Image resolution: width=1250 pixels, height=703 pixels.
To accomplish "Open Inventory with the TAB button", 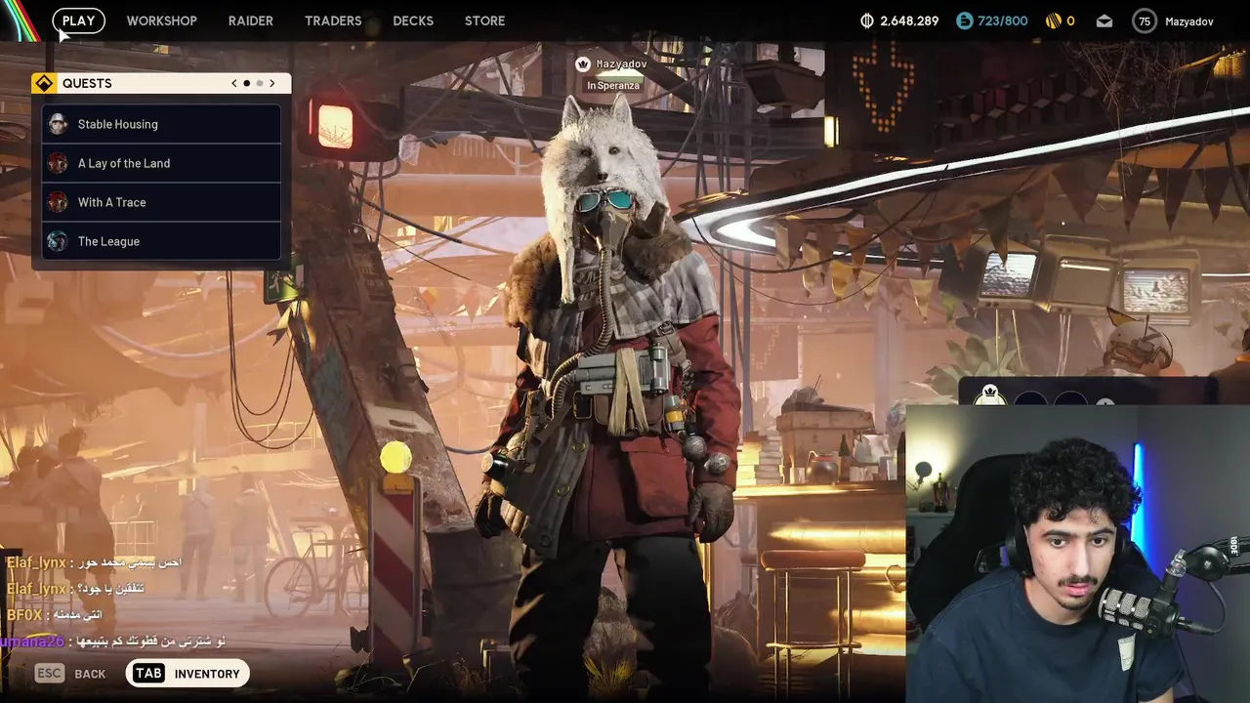I will (x=188, y=674).
